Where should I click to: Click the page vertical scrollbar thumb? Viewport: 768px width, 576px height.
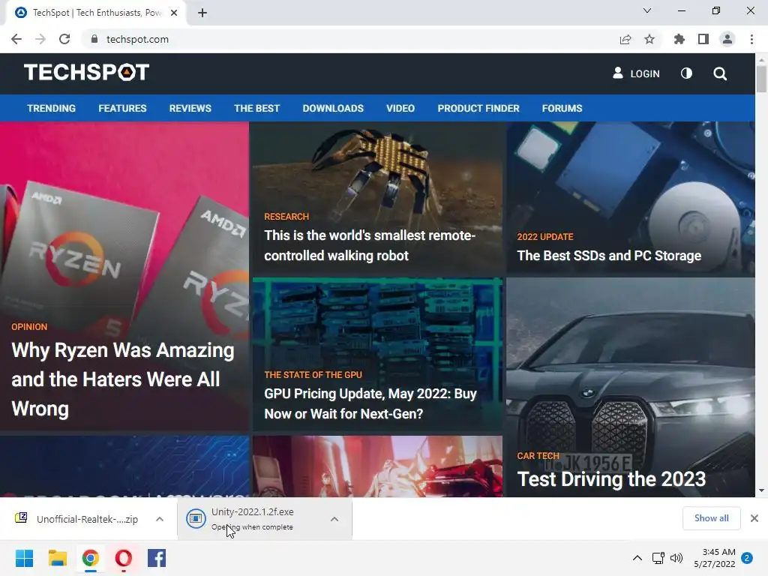click(x=761, y=78)
